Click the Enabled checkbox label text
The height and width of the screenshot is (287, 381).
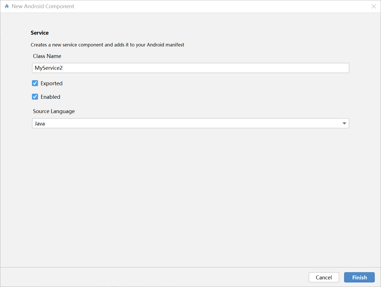coord(50,97)
